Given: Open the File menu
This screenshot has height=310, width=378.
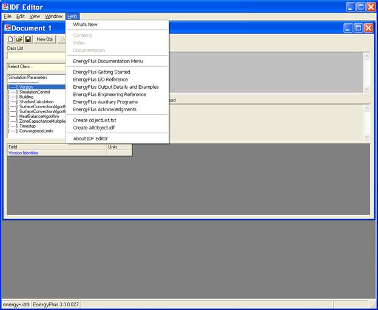Looking at the screenshot, I should tap(7, 16).
